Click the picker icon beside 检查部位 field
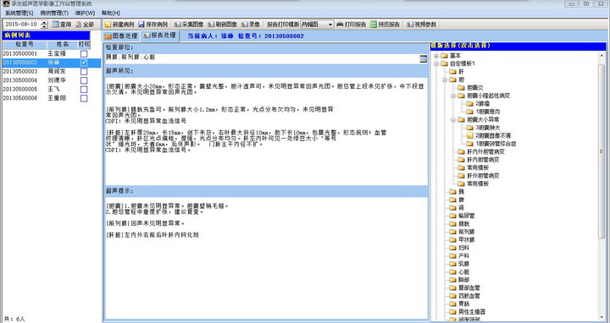Image resolution: width=610 pixels, height=323 pixels. pyautogui.click(x=424, y=58)
